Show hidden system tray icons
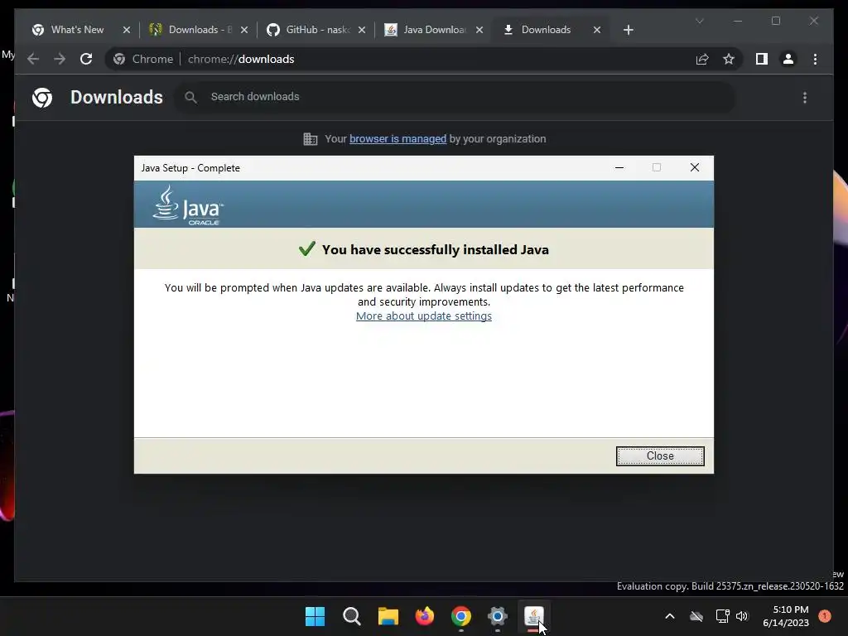The width and height of the screenshot is (848, 636). 669,616
